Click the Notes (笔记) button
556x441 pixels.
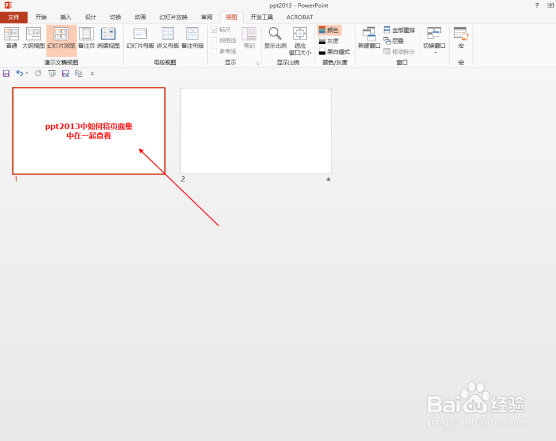(x=249, y=38)
